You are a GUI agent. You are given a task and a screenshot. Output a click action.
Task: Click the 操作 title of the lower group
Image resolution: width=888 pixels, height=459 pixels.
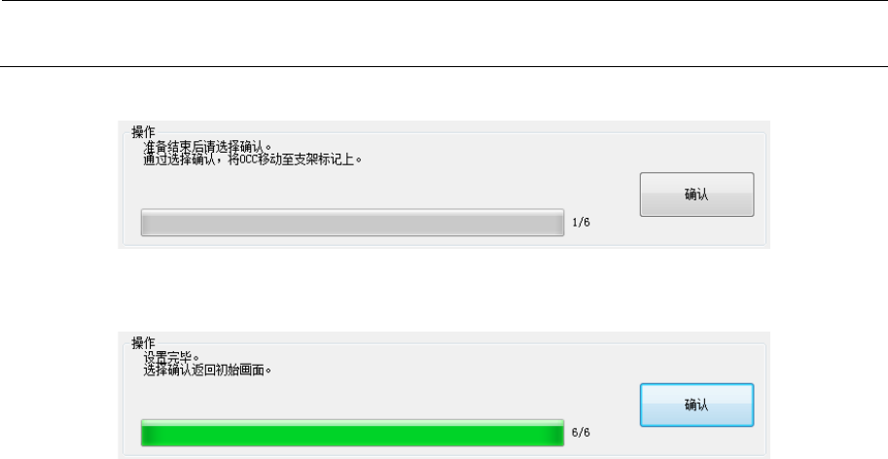(x=143, y=342)
